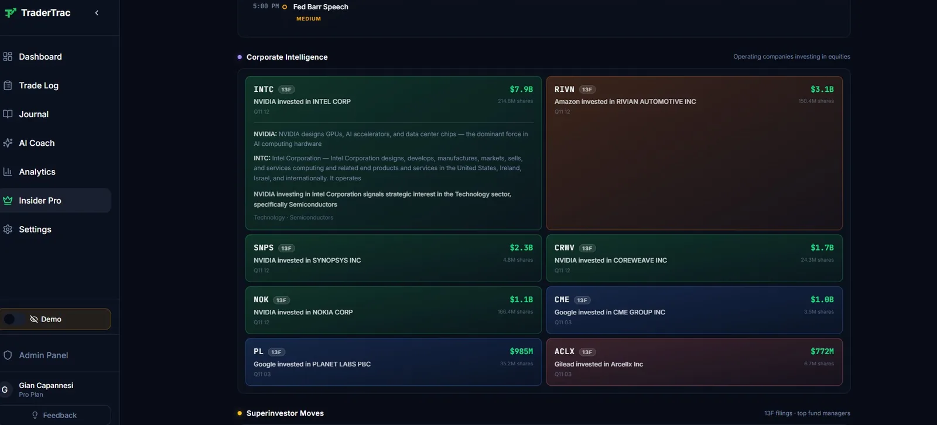937x425 pixels.
Task: Expand the SNPS Synopsys investment card
Action: tap(394, 258)
